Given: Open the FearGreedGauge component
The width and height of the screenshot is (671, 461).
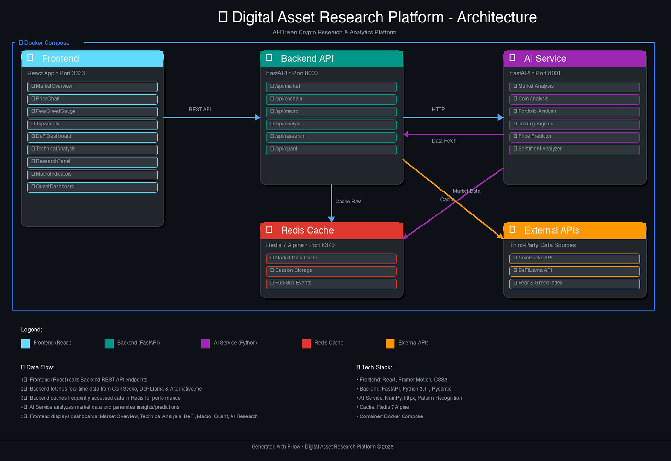Looking at the screenshot, I should point(92,111).
